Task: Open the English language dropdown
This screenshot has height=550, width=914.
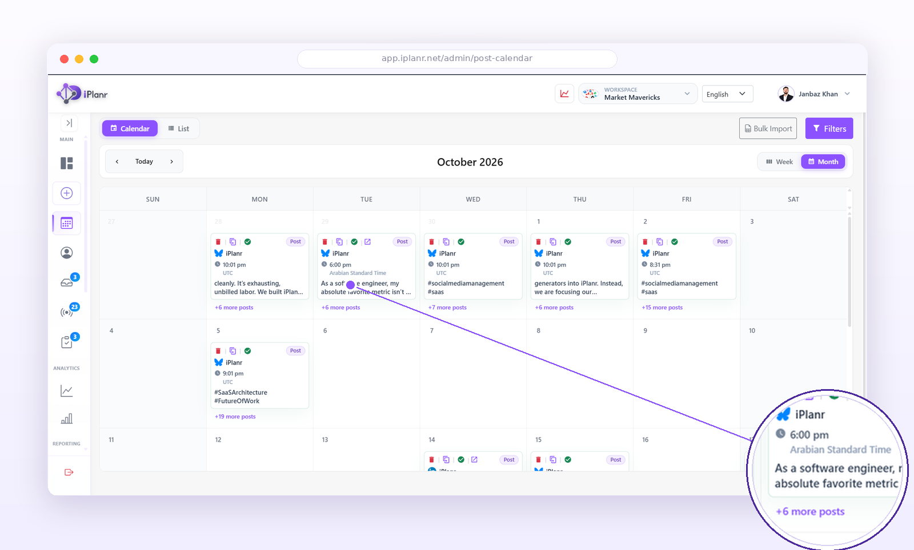Action: [727, 94]
